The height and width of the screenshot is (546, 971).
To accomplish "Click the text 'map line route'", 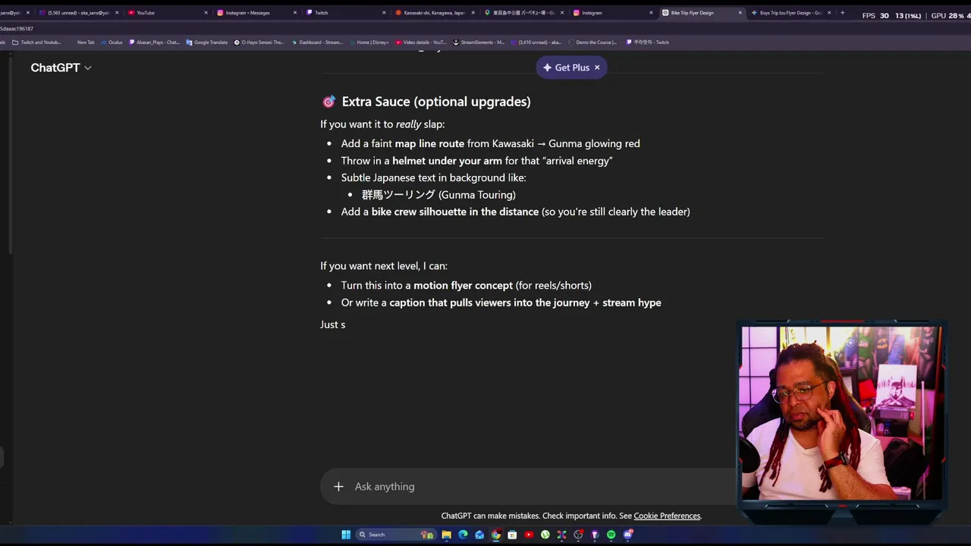I will click(429, 143).
